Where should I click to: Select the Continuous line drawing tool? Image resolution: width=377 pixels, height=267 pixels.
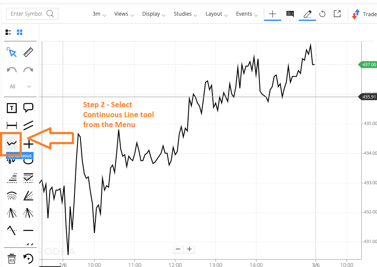click(12, 143)
